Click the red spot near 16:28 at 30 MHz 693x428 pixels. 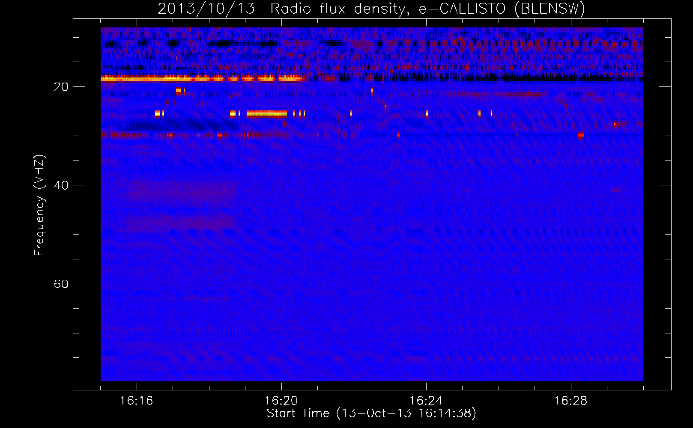[x=580, y=135]
